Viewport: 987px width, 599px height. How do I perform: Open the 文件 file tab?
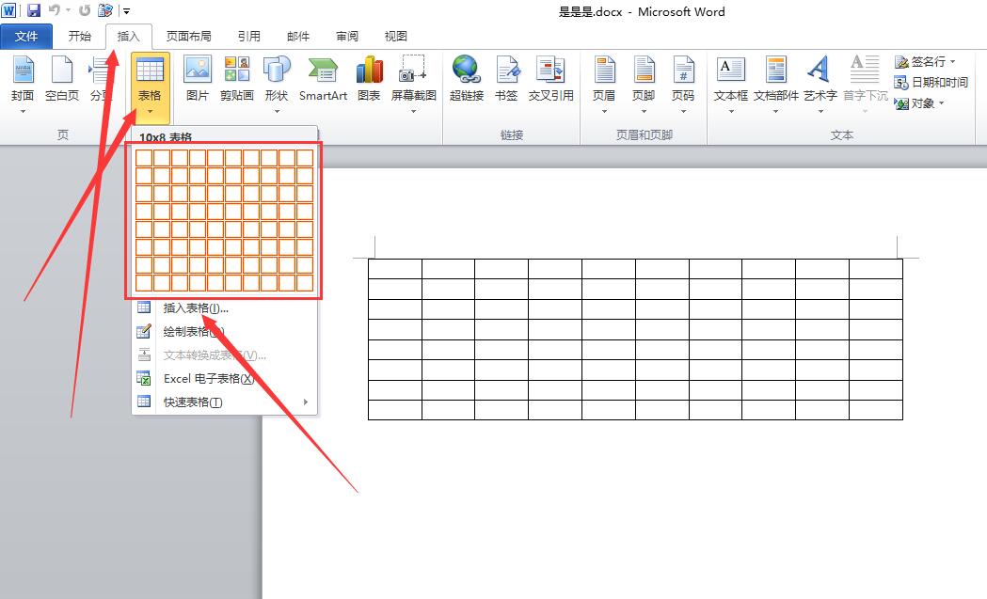(25, 37)
